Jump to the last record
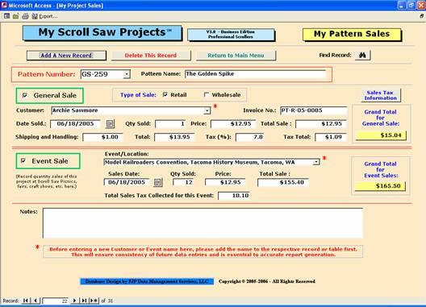426x307 pixels. 84,301
